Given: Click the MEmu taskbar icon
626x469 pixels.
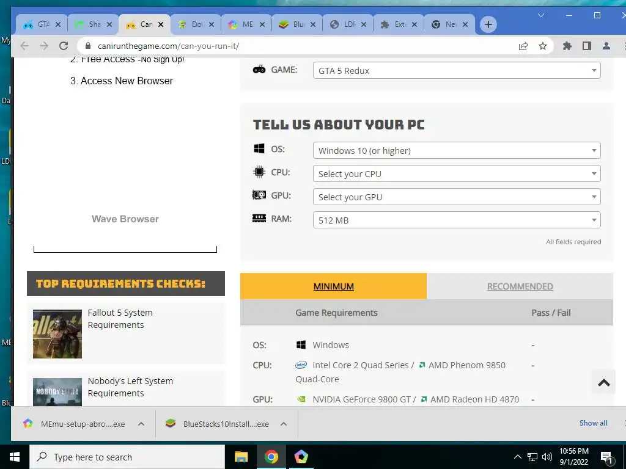Looking at the screenshot, I should point(301,457).
